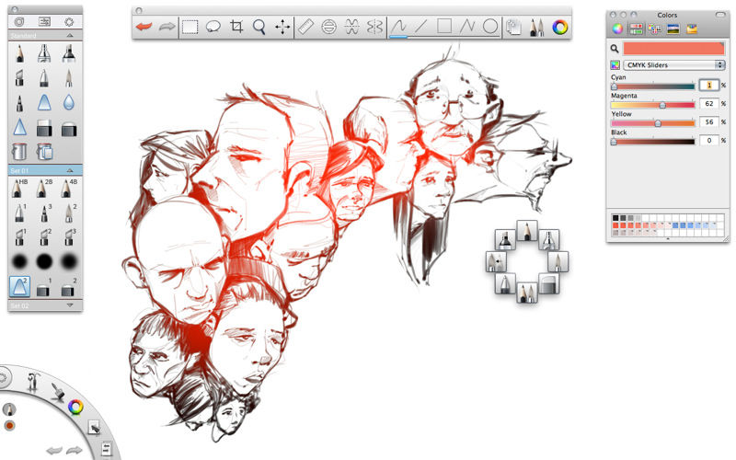Select the Move/Transform layer tool
Screen dimensions: 736x460
point(282,27)
